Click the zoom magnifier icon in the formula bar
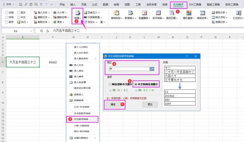The width and height of the screenshot is (244, 142). point(42,31)
